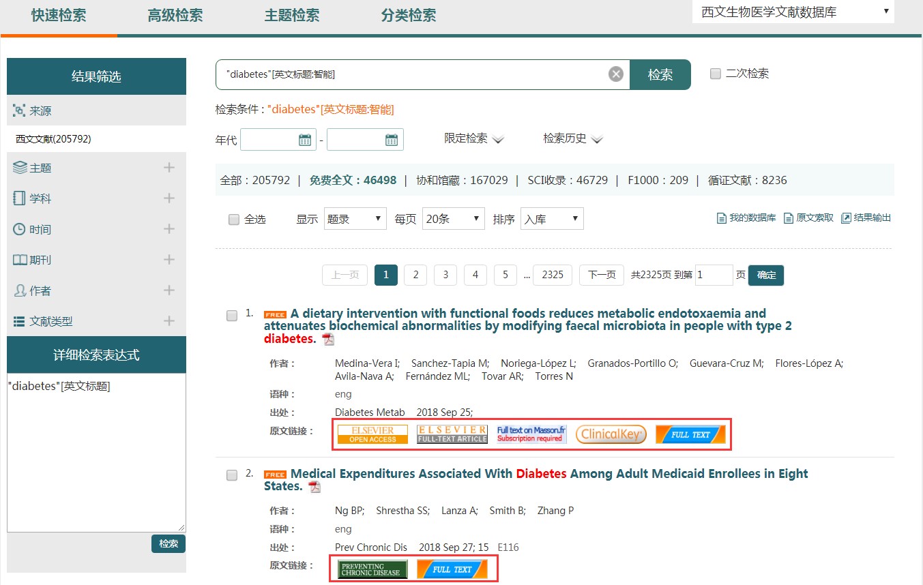Switch to the 高级检索 tab

click(175, 15)
